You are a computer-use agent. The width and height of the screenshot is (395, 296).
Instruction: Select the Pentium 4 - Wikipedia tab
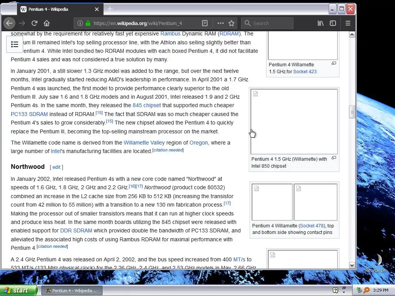pyautogui.click(x=59, y=9)
